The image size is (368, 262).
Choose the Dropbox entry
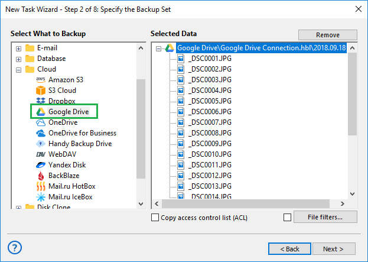pos(61,101)
